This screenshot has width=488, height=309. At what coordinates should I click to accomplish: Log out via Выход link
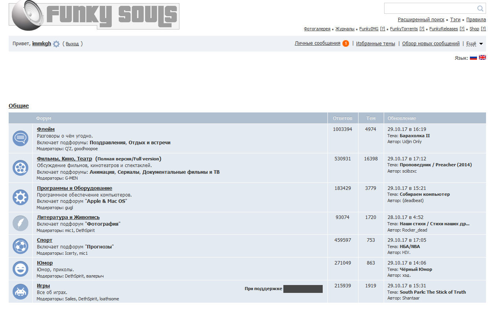(x=72, y=44)
